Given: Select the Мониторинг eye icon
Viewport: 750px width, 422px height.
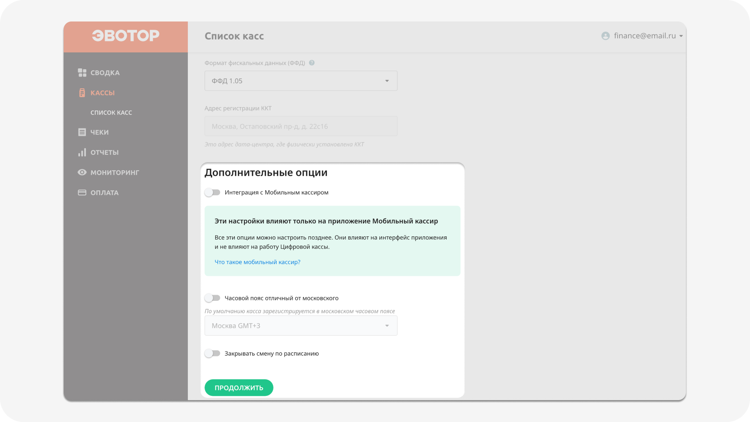Looking at the screenshot, I should point(82,172).
